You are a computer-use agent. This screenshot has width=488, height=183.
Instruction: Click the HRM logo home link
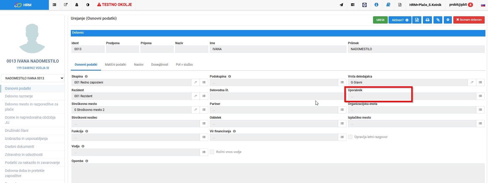24,5
